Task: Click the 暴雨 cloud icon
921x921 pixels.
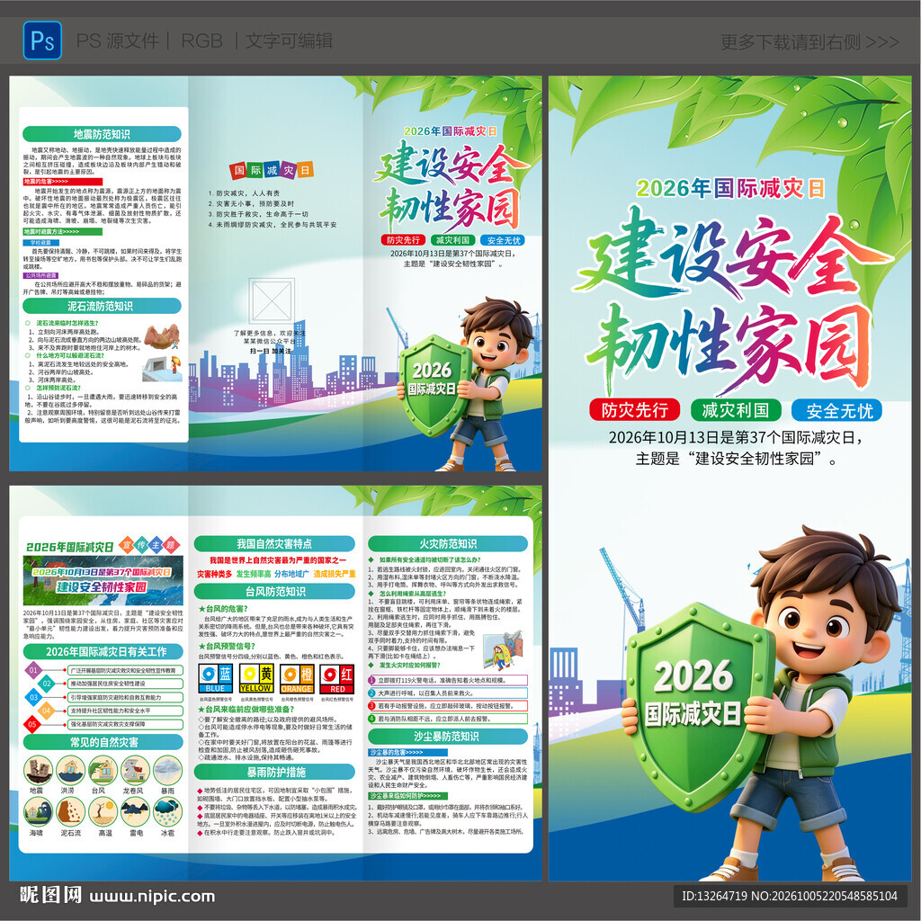Action: 168,770
